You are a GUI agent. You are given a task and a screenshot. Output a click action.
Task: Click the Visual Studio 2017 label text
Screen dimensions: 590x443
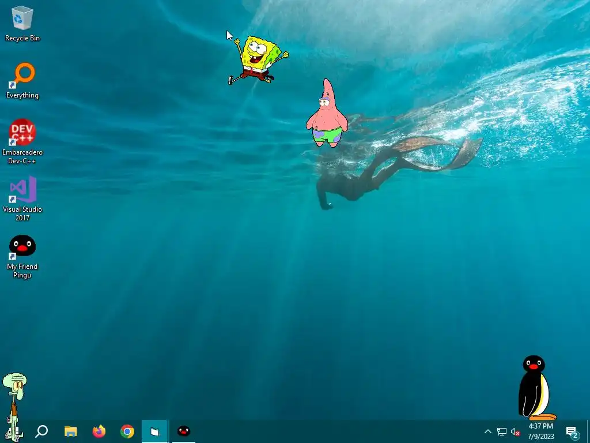(22, 213)
